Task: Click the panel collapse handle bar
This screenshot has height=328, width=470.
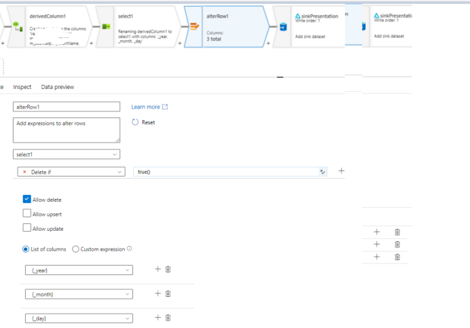Action: tap(280, 77)
